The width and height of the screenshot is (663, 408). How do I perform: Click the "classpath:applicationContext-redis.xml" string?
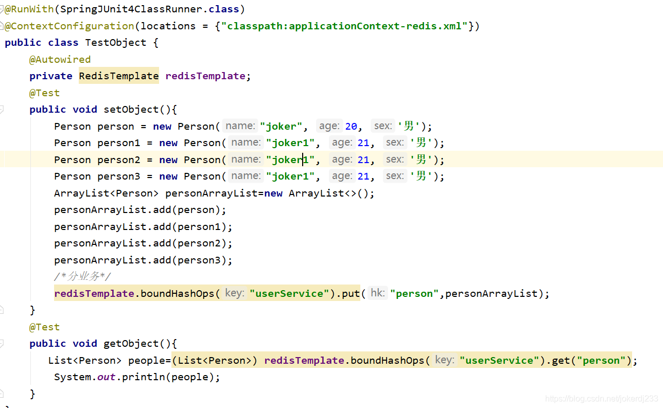tap(345, 26)
